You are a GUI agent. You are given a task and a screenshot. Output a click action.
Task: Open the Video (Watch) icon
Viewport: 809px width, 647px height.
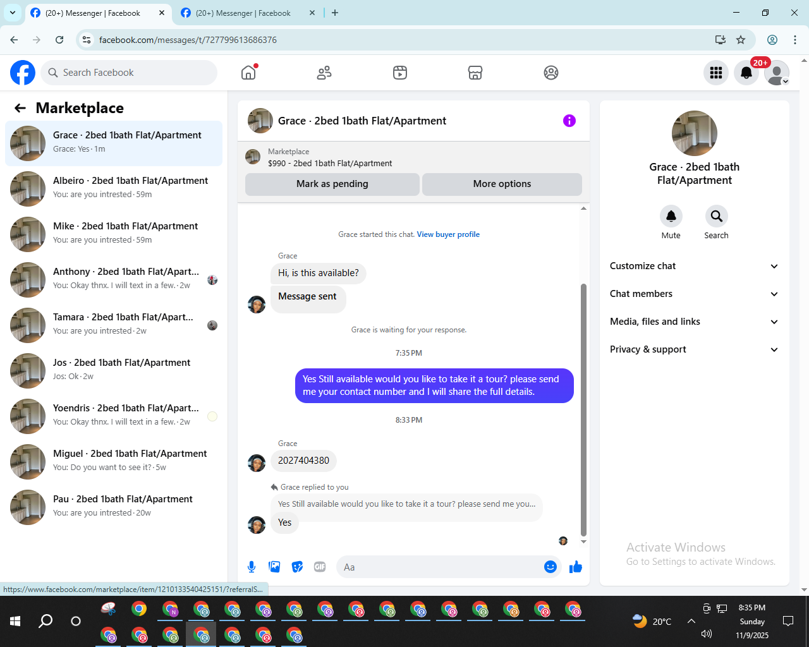point(400,73)
